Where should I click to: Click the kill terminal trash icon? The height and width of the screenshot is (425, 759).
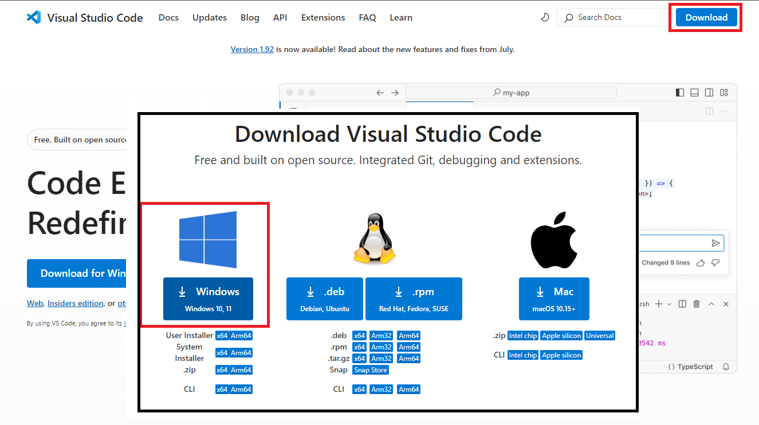pos(697,304)
